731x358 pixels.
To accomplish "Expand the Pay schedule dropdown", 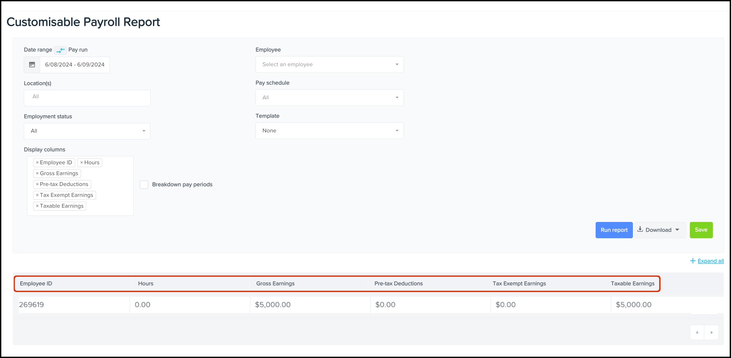I will click(329, 97).
